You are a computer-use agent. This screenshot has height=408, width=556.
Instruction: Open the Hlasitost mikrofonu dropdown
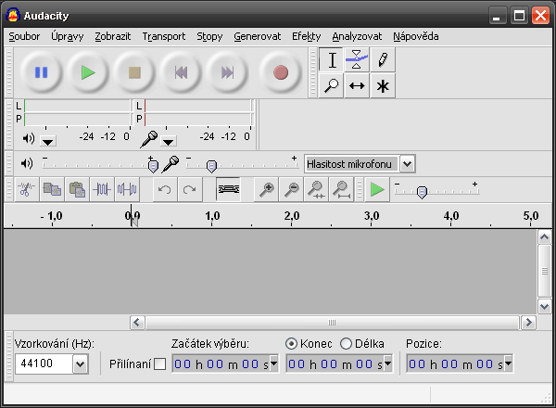(x=408, y=164)
